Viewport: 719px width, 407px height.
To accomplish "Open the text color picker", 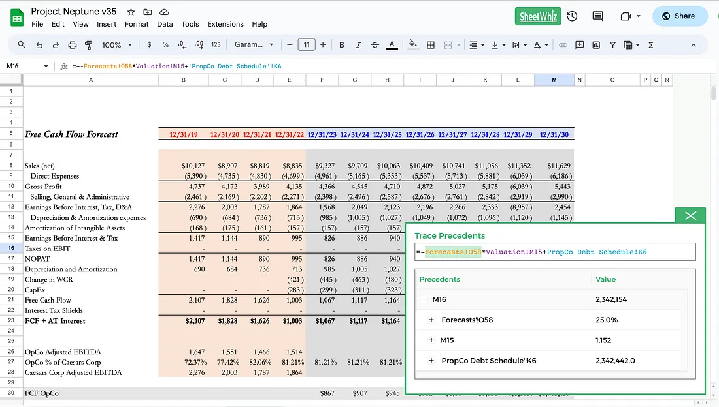I will [x=392, y=45].
